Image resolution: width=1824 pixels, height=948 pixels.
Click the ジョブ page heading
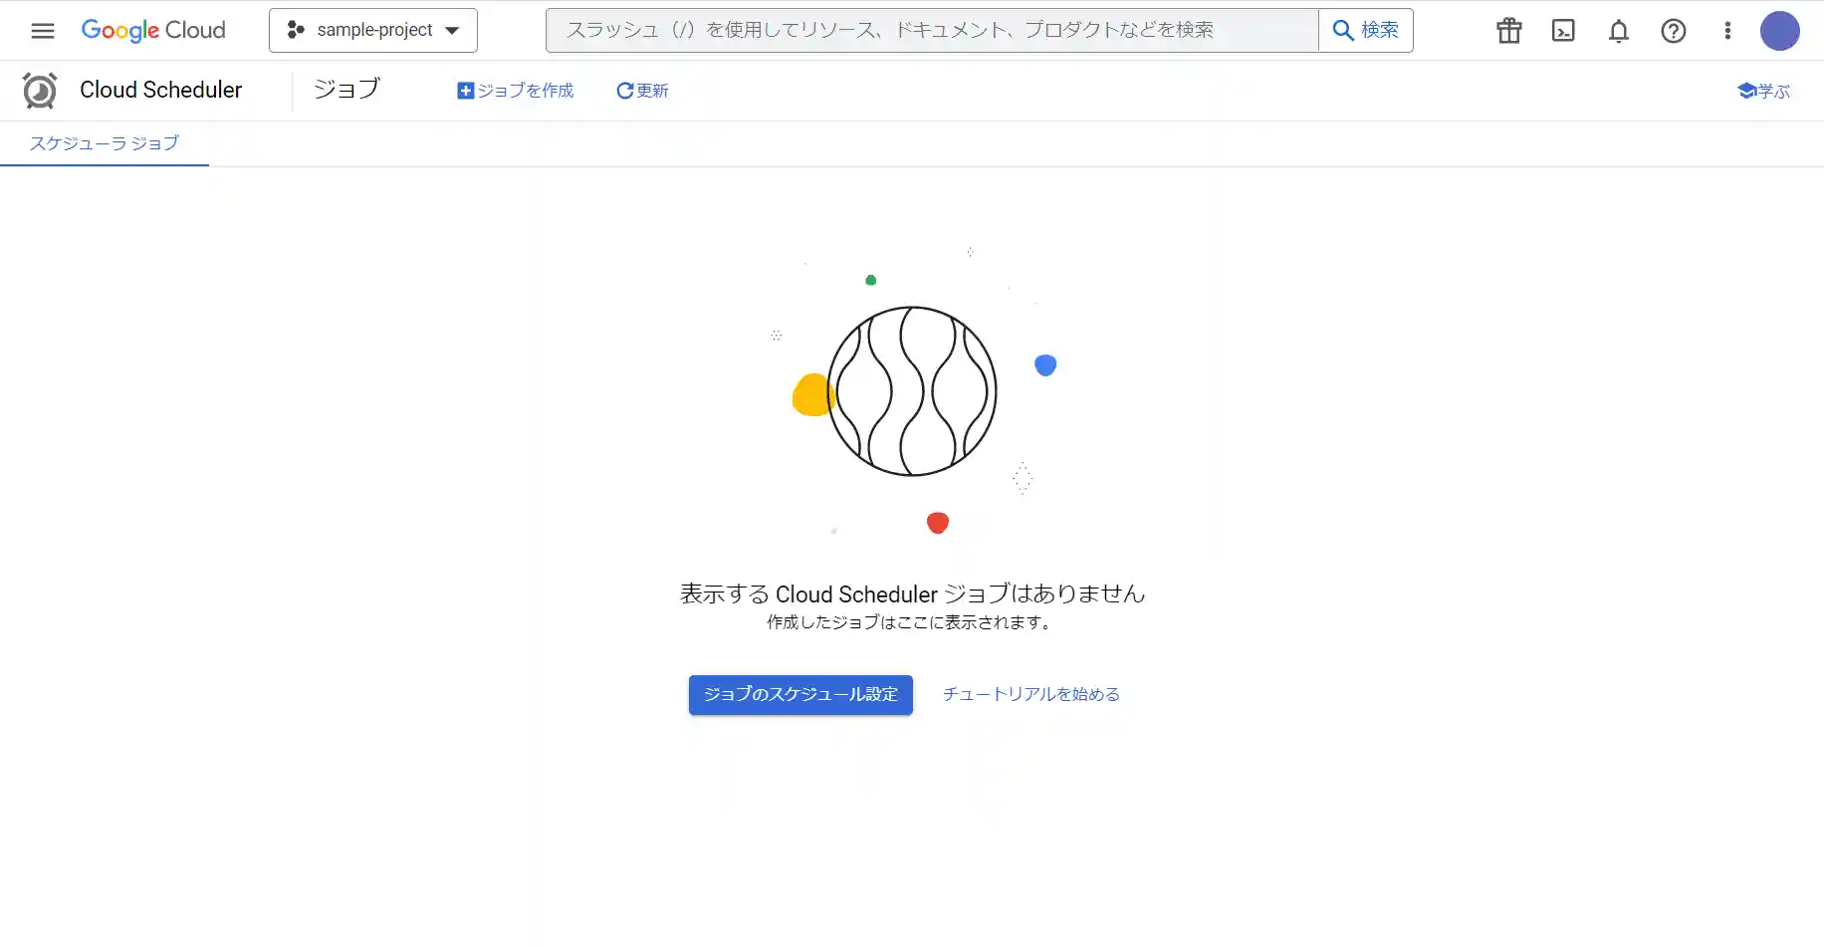[x=346, y=90]
